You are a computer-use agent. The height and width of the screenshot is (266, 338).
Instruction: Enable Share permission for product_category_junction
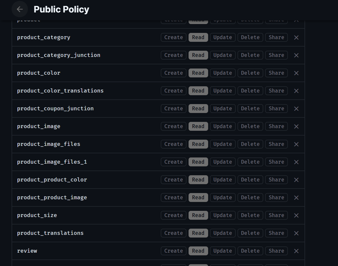[x=276, y=55]
